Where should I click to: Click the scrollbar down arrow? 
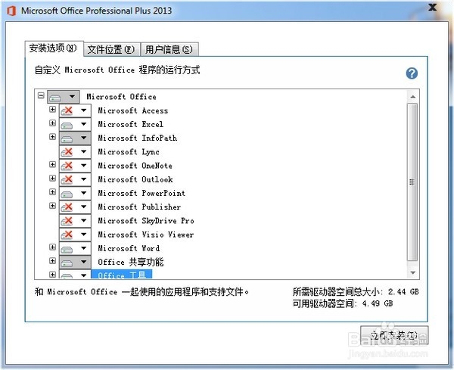click(413, 272)
